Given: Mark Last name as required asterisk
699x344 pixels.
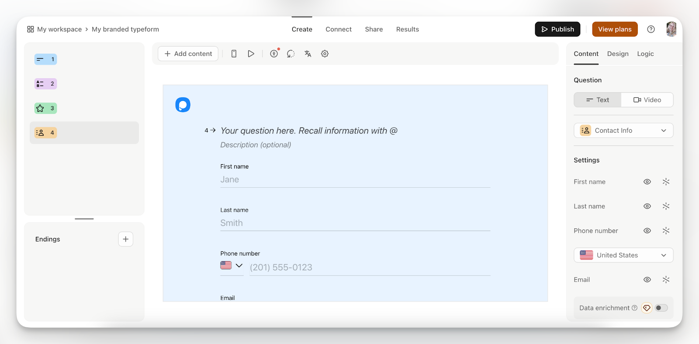Looking at the screenshot, I should (666, 206).
